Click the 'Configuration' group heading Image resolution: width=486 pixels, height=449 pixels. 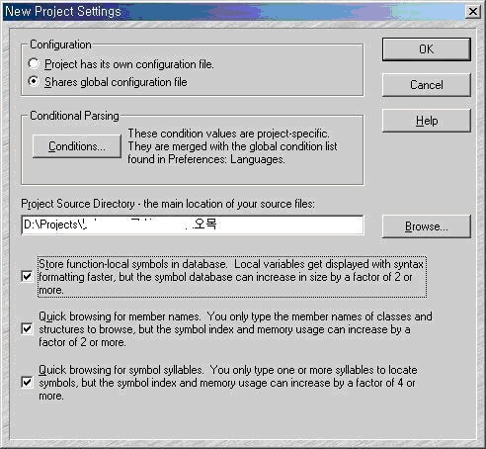pyautogui.click(x=60, y=45)
